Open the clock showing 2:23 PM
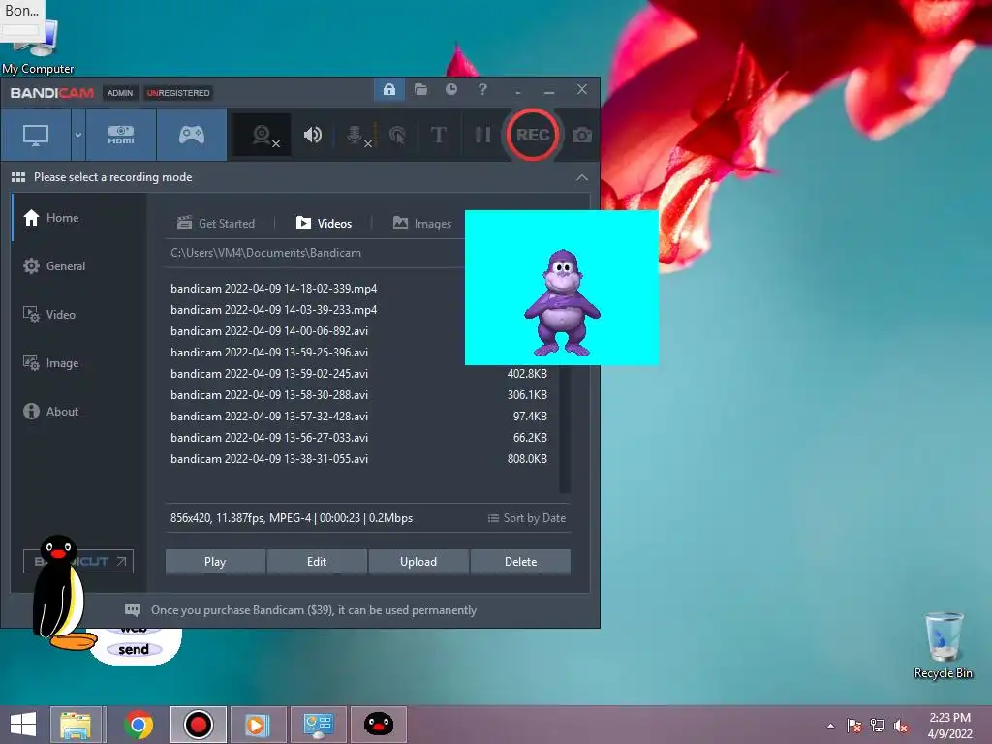This screenshot has height=744, width=992. (x=949, y=726)
